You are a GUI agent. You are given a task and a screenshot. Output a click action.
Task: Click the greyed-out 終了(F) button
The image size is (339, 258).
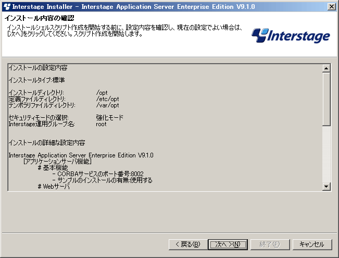coord(270,244)
